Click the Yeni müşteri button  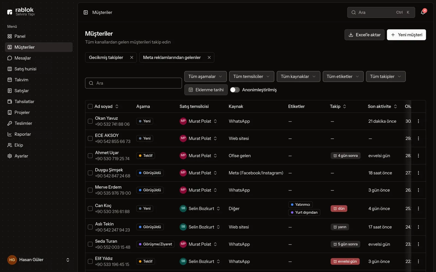(x=406, y=35)
